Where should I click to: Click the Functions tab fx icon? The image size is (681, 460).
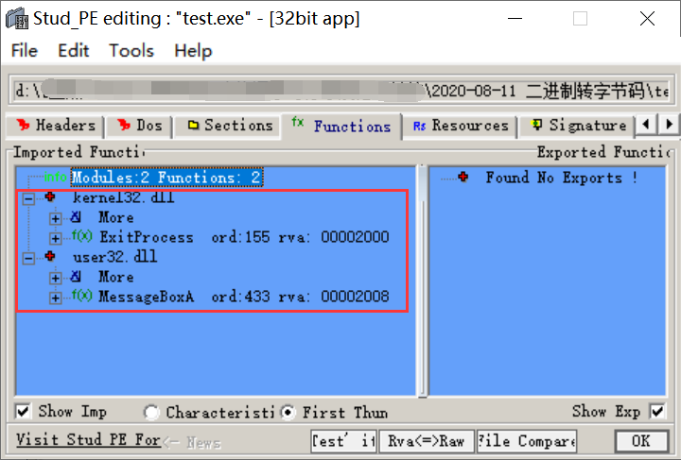point(298,122)
